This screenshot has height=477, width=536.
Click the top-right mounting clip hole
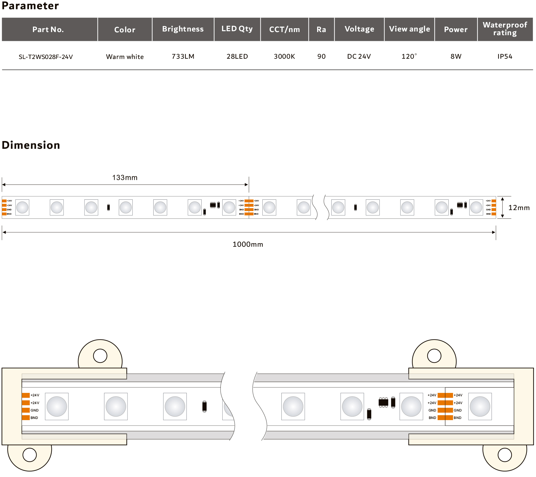point(434,356)
